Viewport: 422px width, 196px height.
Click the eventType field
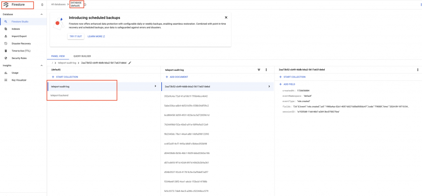(296, 101)
